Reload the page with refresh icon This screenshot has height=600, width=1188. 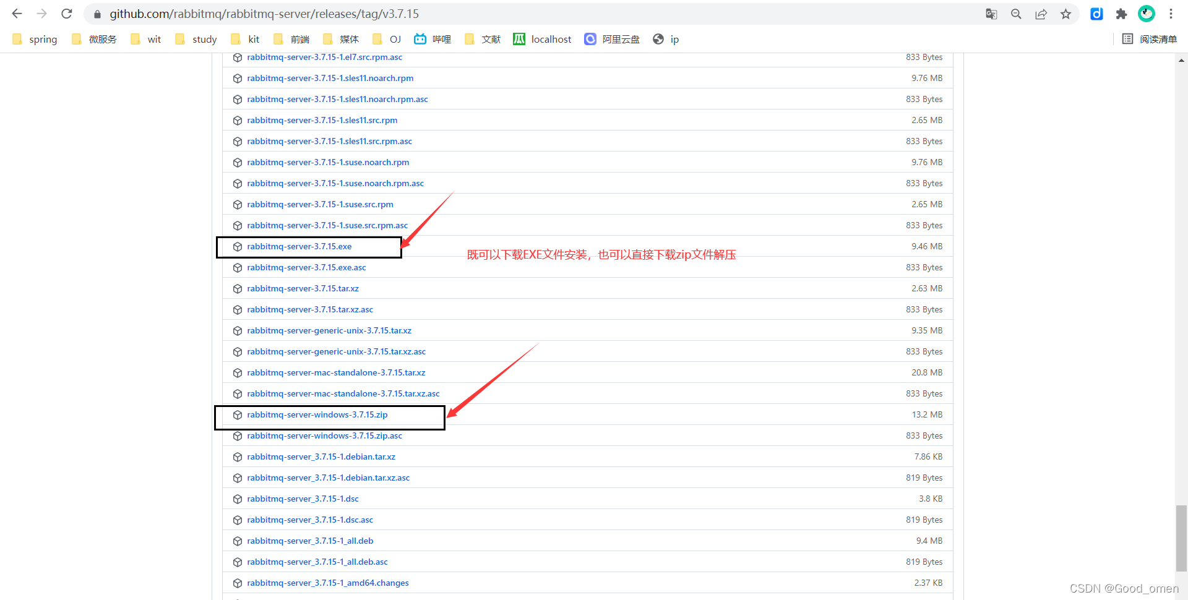[67, 14]
